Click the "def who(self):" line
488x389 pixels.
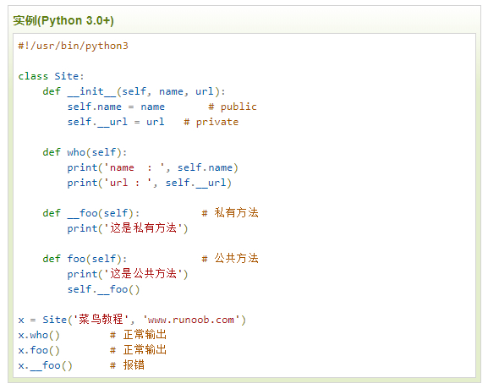85,152
